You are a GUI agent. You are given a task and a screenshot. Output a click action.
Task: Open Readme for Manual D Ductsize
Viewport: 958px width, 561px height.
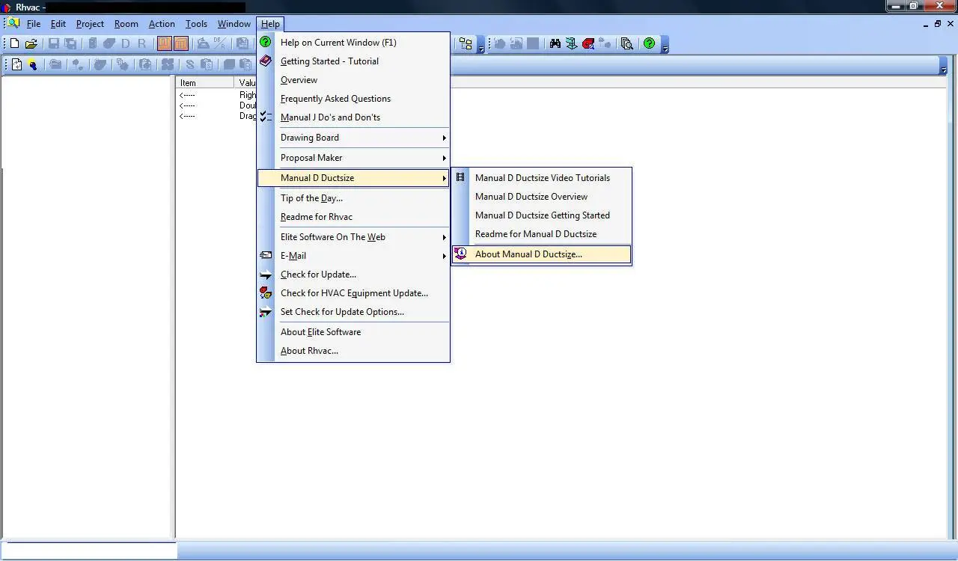click(x=536, y=234)
